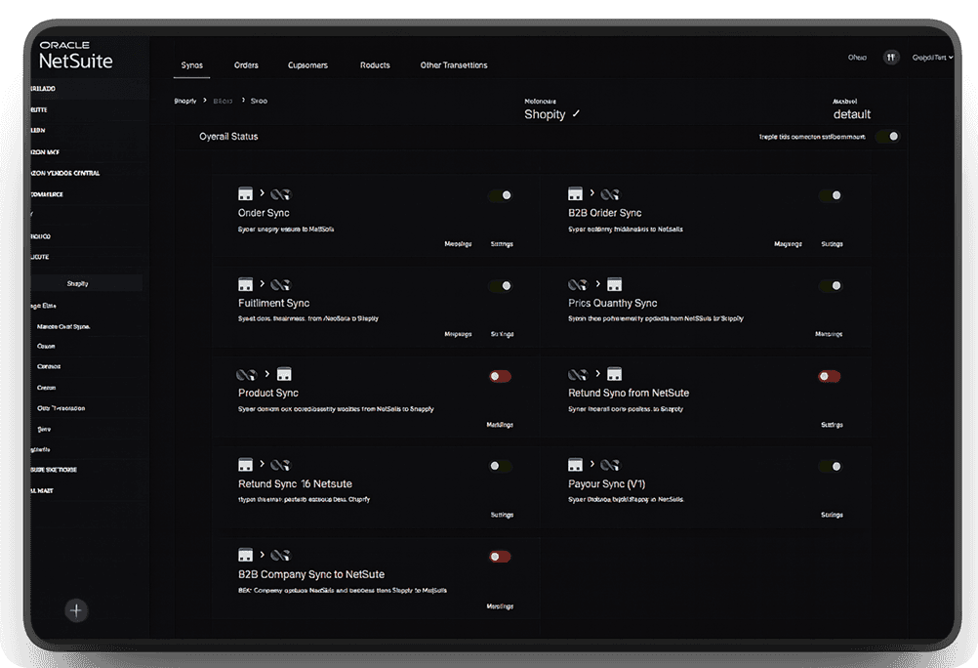Screen dimensions: 978x668
Task: Switch to the Orders tab
Action: point(246,64)
